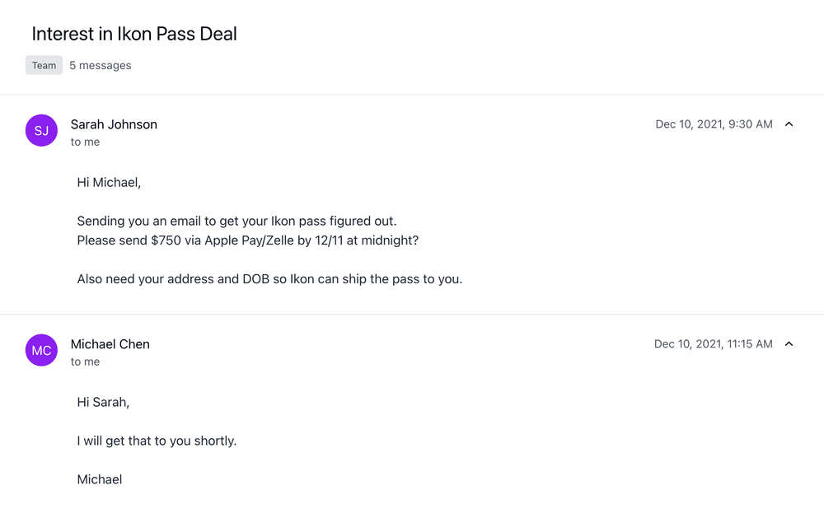Click the "Hi Sarah," greeting line
The height and width of the screenshot is (532, 824).
pyautogui.click(x=103, y=403)
